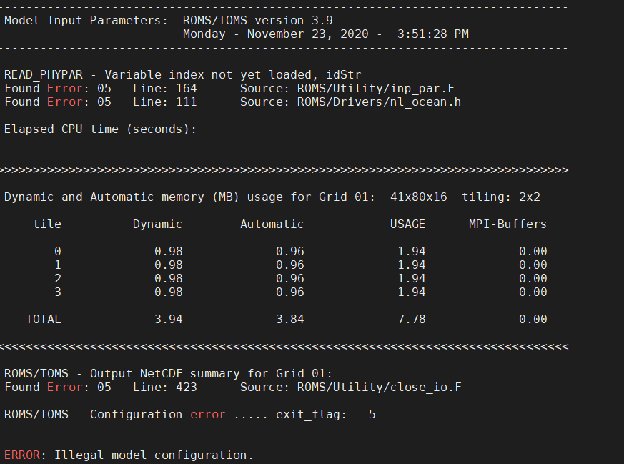Click the "MPI-Buffers" column header
Screen dimensions: 624x464
tap(507, 224)
